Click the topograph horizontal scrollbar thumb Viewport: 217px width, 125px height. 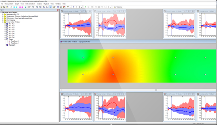pyautogui.click(x=156, y=90)
